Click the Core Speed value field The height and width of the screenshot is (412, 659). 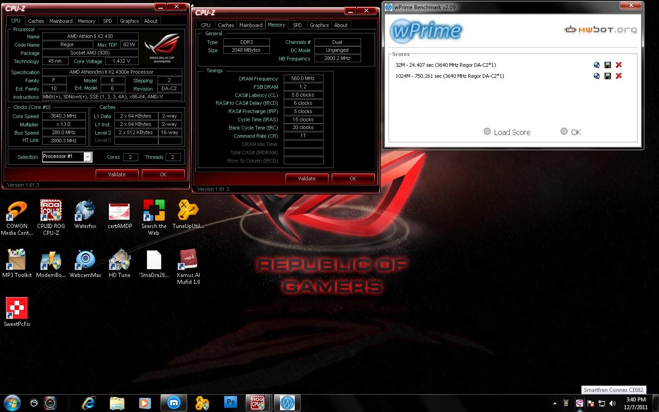(64, 116)
